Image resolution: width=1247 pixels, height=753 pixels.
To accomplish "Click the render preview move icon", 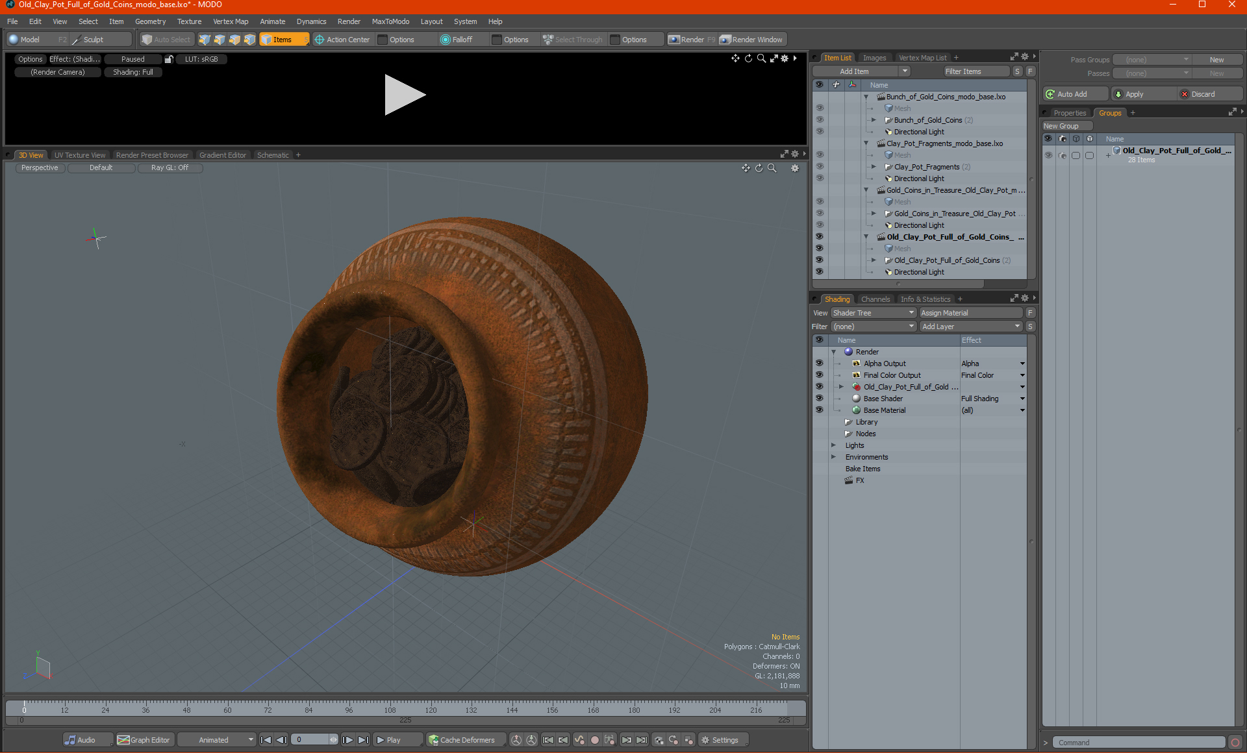I will click(x=735, y=58).
